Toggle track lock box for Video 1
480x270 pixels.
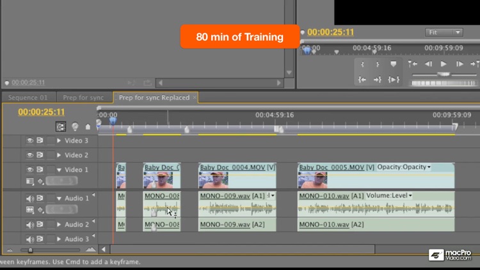click(51, 170)
